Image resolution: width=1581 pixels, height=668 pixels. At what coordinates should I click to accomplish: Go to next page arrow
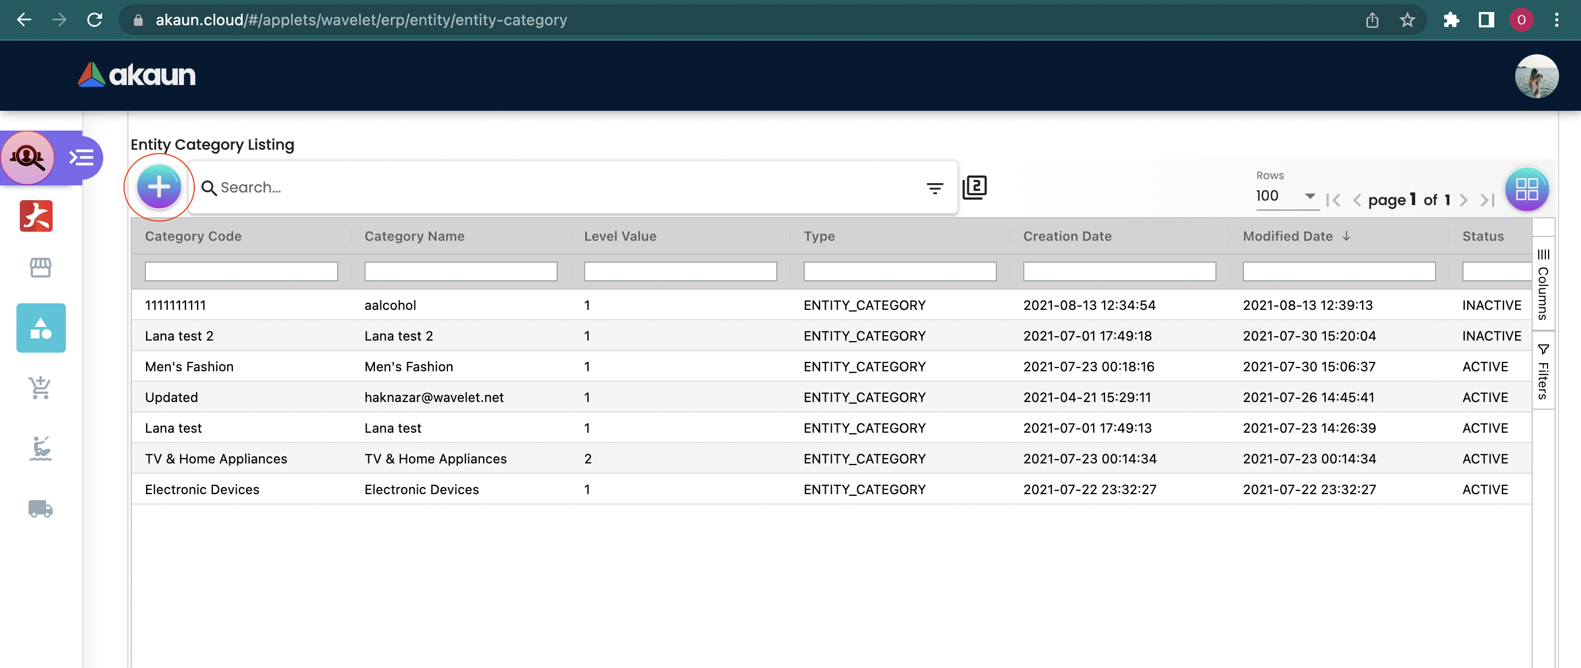(1464, 200)
